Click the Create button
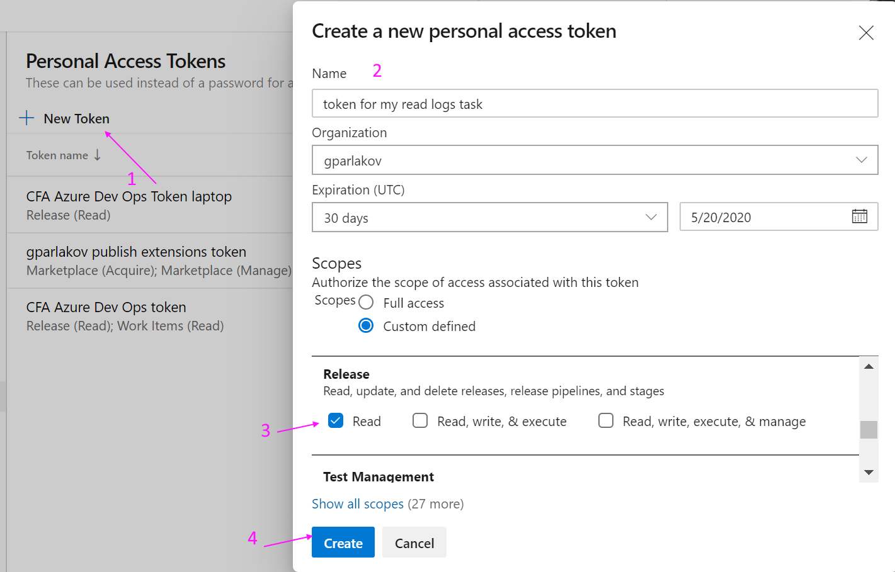This screenshot has width=895, height=572. pyautogui.click(x=343, y=542)
